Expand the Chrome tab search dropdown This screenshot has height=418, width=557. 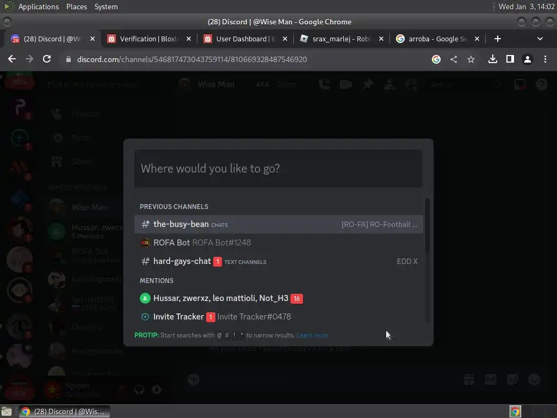540,39
